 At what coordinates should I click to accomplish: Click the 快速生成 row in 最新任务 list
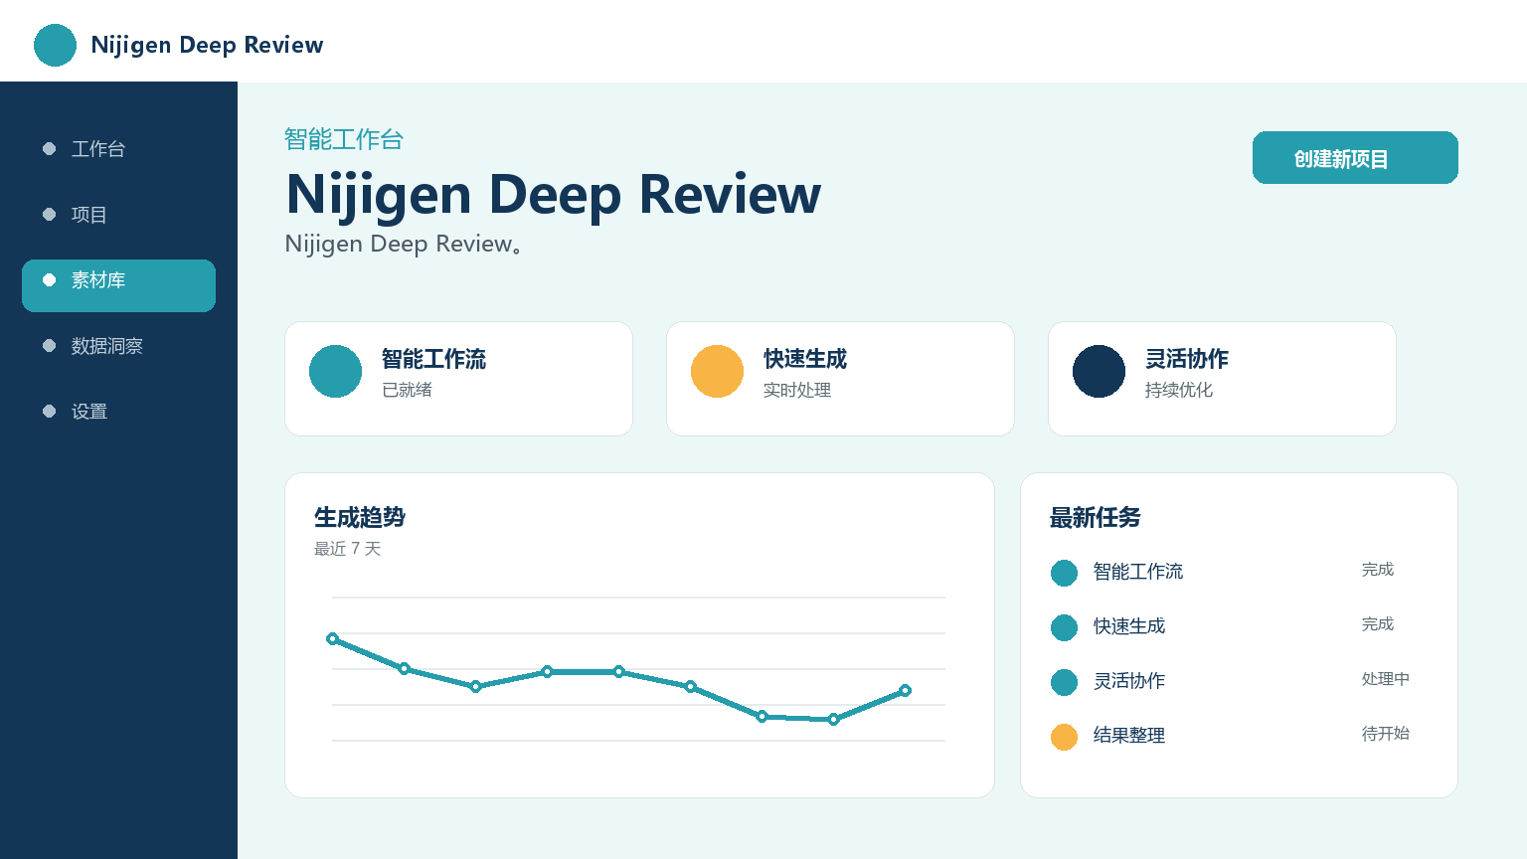click(x=1239, y=626)
